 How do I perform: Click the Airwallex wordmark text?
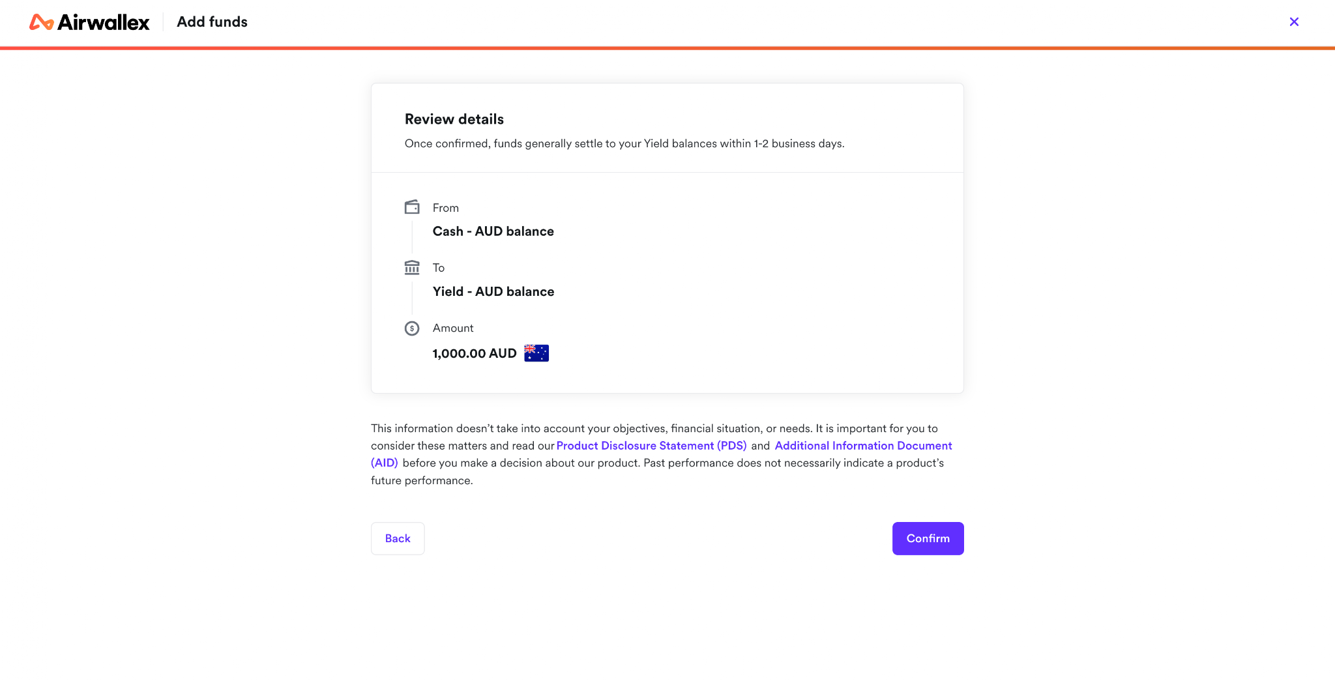pyautogui.click(x=104, y=22)
